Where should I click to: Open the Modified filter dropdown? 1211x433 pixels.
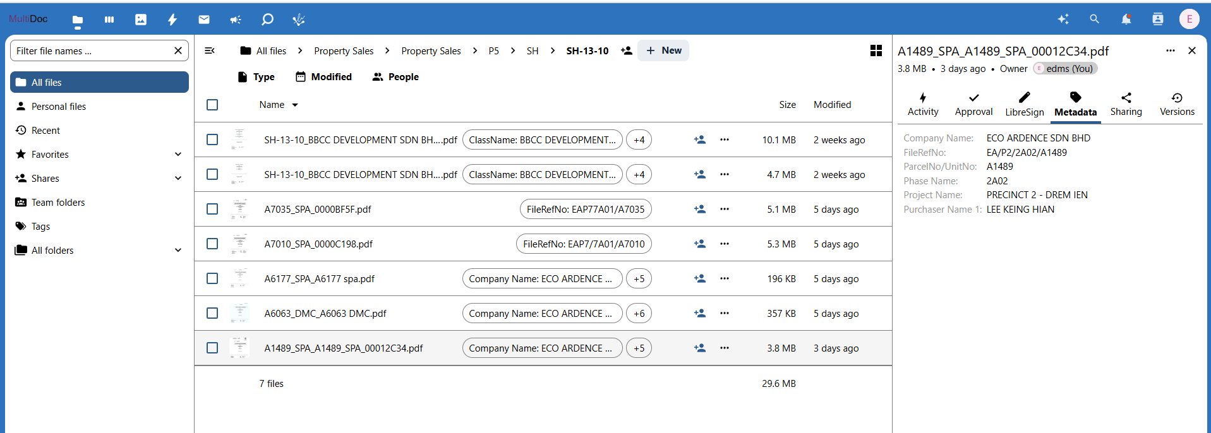pos(323,76)
